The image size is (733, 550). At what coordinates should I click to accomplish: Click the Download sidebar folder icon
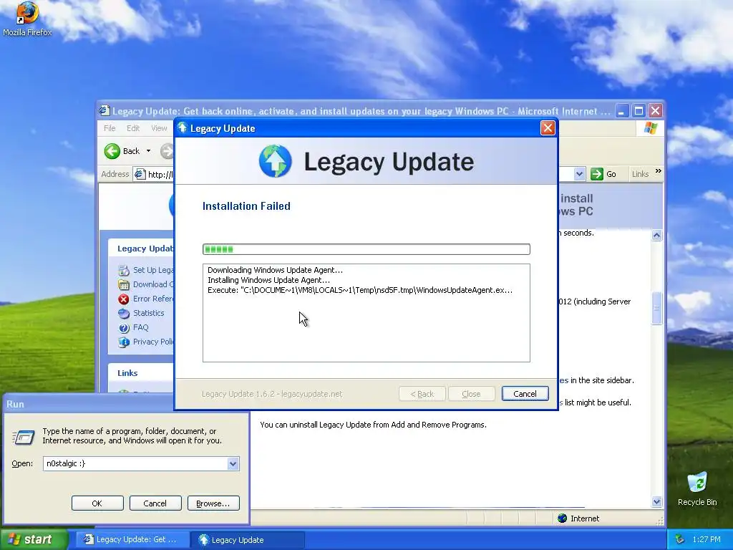pyautogui.click(x=123, y=284)
